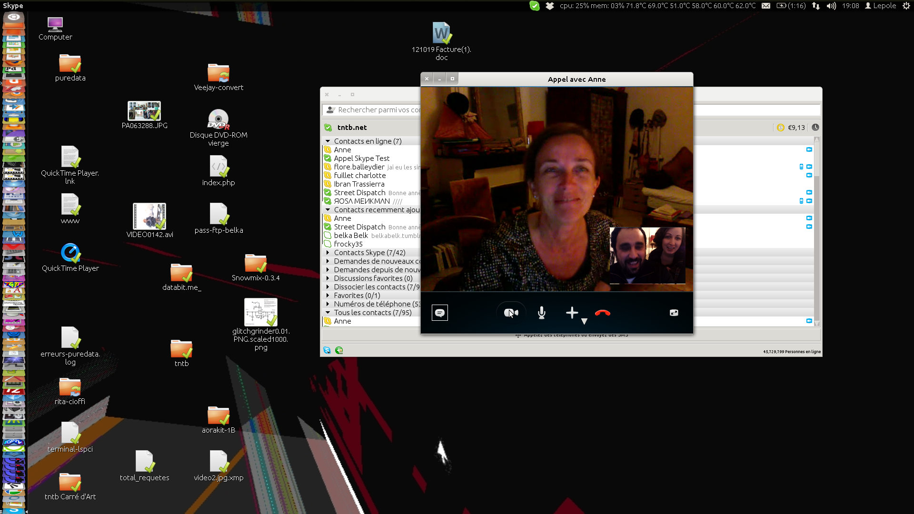The width and height of the screenshot is (914, 514).
Task: Open the dropdown arrow beside plus
Action: coord(584,321)
